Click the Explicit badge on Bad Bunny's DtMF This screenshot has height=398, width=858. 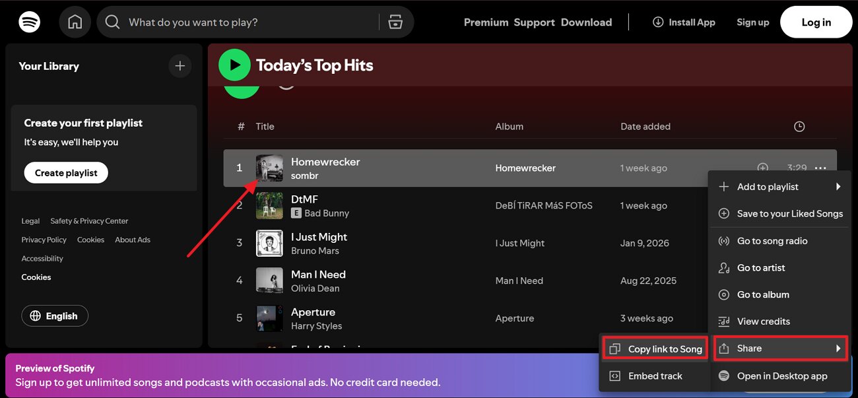click(x=297, y=213)
